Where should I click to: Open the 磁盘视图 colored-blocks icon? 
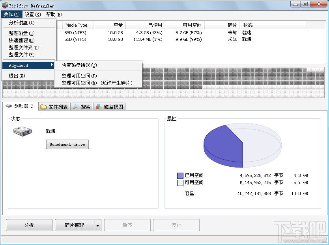[x=99, y=106]
